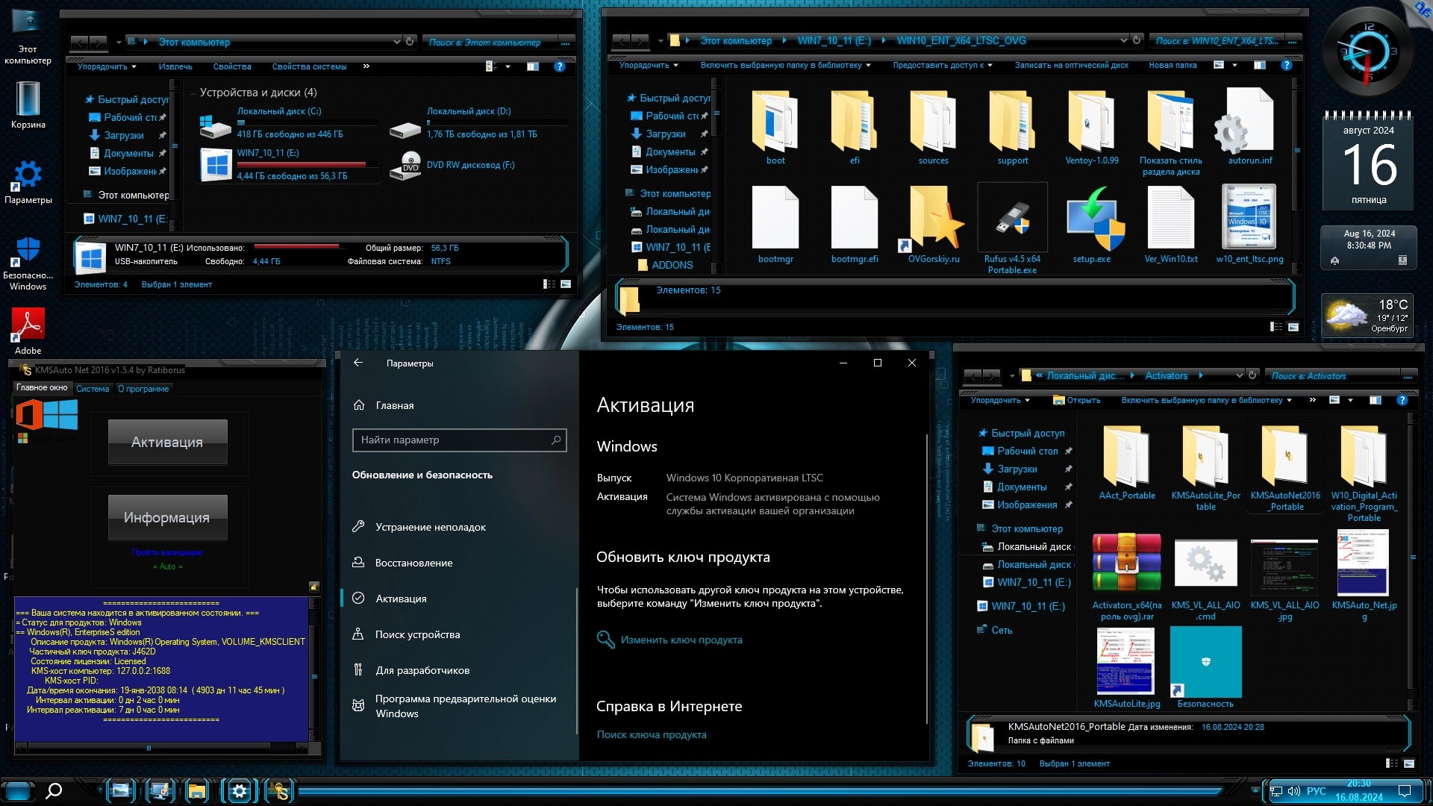The image size is (1433, 806).
Task: Open the Корзина recycle bin icon
Action: click(28, 99)
